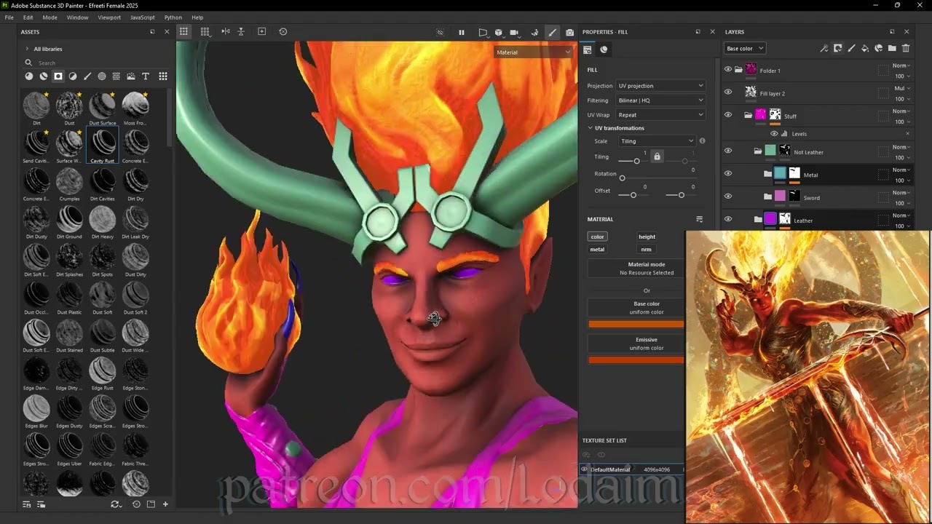Open the Python menu
Screen dimensions: 932x524
coord(173,17)
